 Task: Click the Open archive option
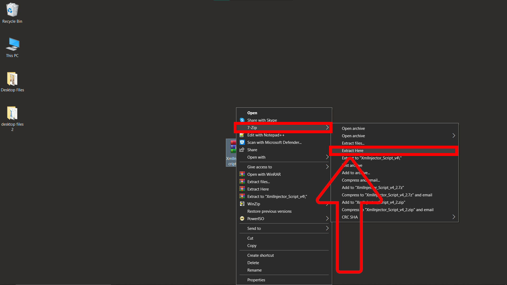click(353, 128)
